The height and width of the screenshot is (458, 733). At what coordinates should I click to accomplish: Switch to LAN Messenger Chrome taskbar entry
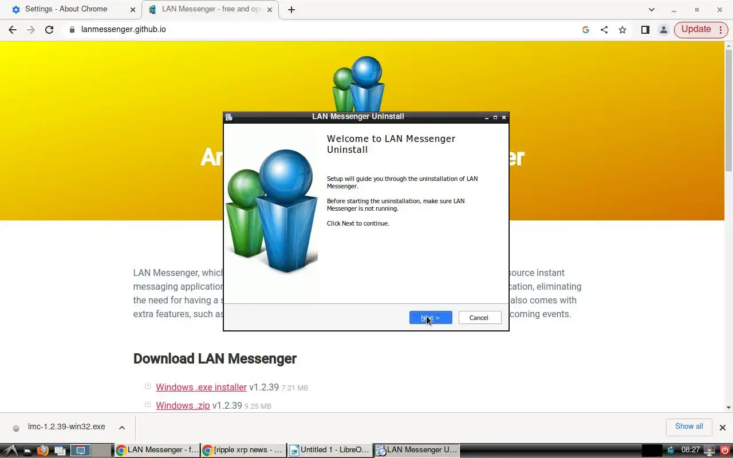coord(157,451)
